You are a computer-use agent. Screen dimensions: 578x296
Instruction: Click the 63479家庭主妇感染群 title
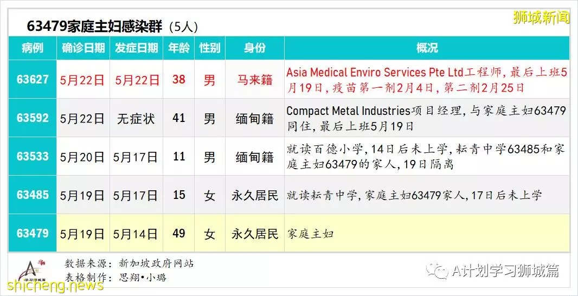[x=95, y=27]
